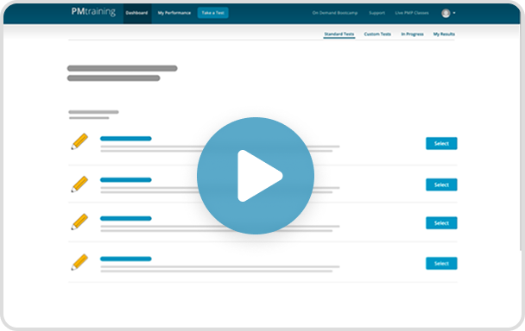Click the third pencil test icon
Image resolution: width=525 pixels, height=331 pixels.
79,222
